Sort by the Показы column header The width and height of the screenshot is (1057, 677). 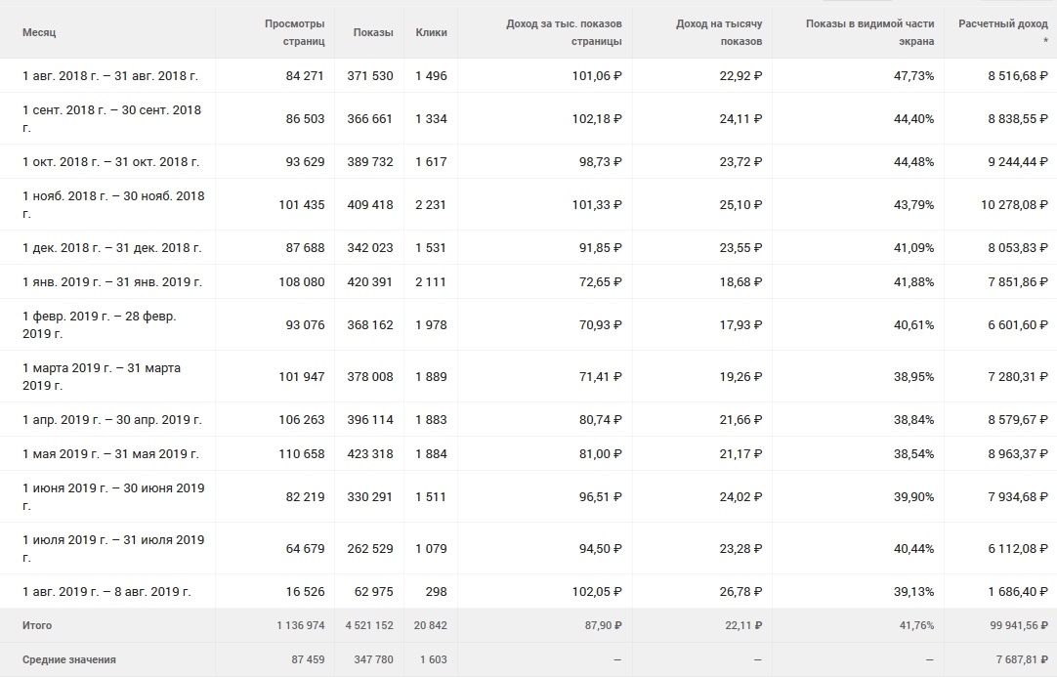point(373,32)
